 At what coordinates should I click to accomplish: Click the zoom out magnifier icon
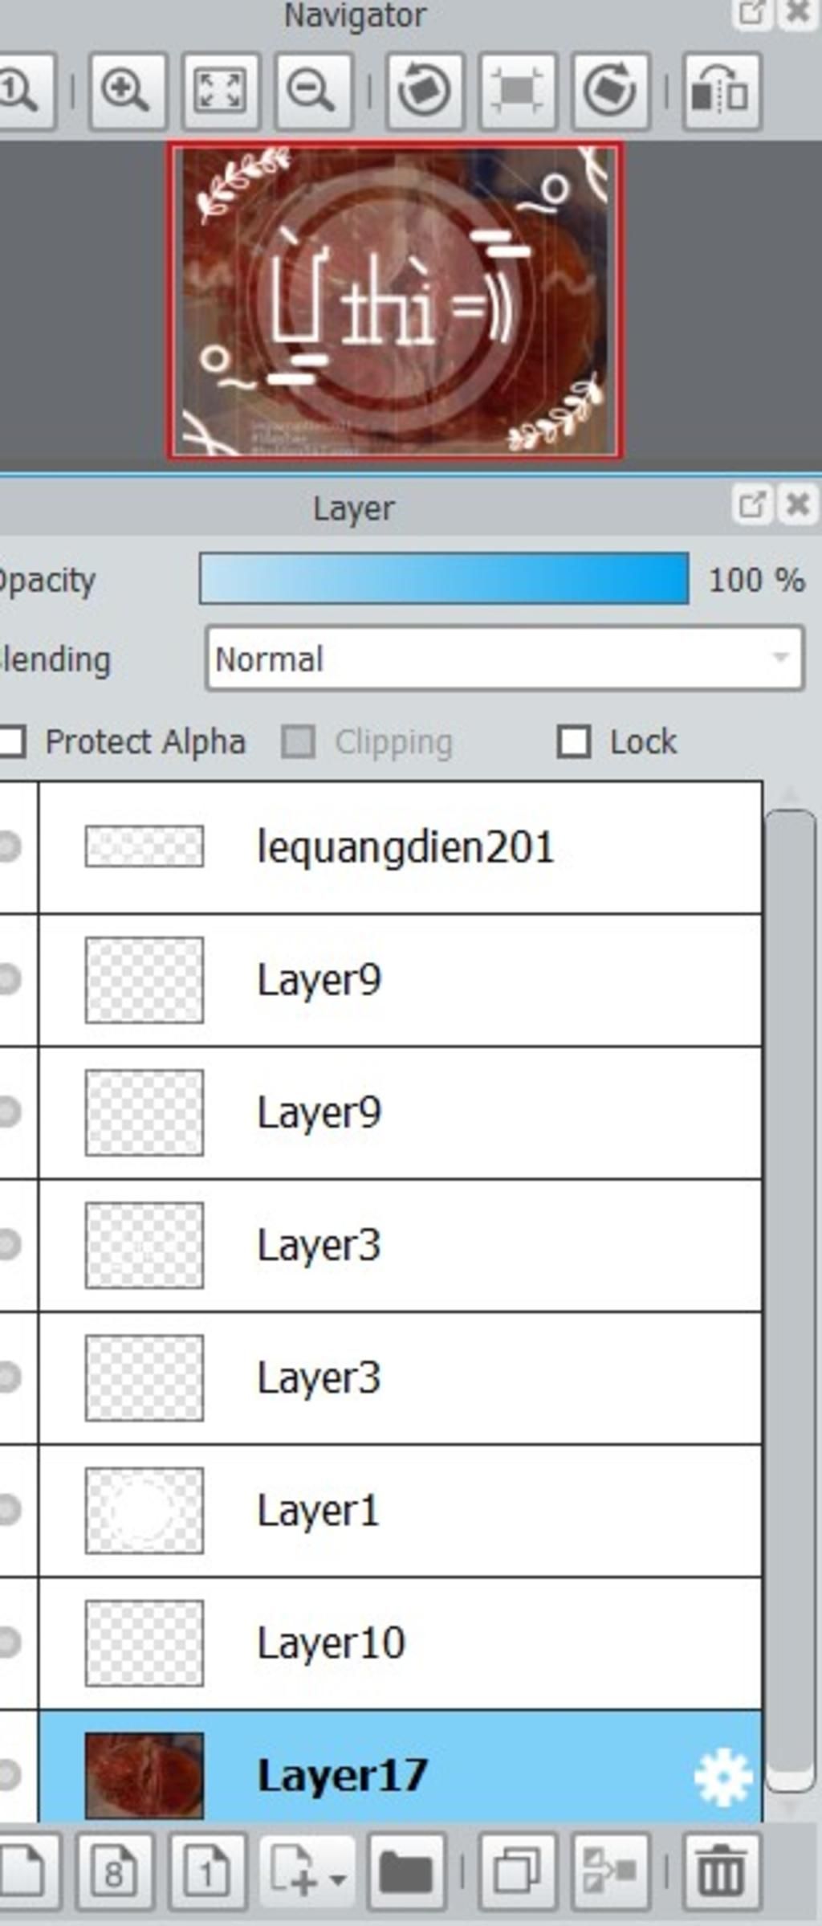[313, 91]
